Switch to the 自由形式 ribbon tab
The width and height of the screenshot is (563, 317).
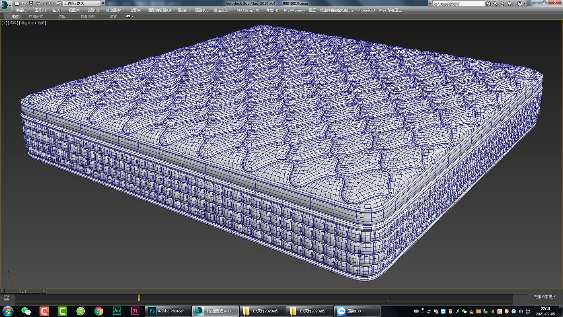[x=36, y=17]
